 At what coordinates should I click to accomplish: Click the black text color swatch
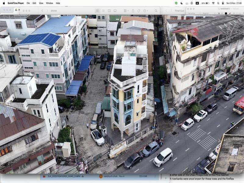pyautogui.click(x=227, y=13)
